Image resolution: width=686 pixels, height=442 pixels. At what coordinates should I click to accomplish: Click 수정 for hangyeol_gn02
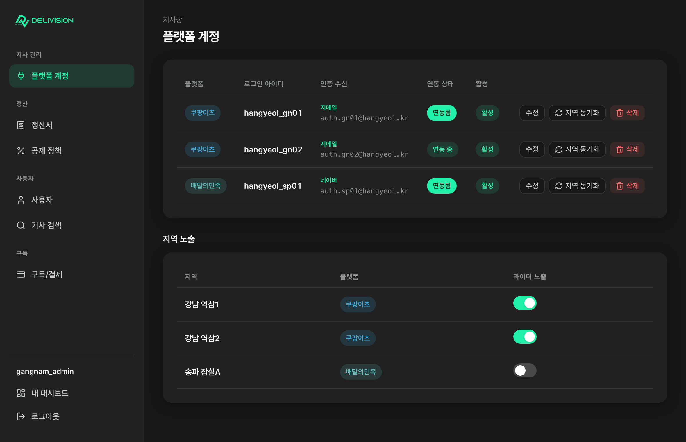[x=532, y=149]
